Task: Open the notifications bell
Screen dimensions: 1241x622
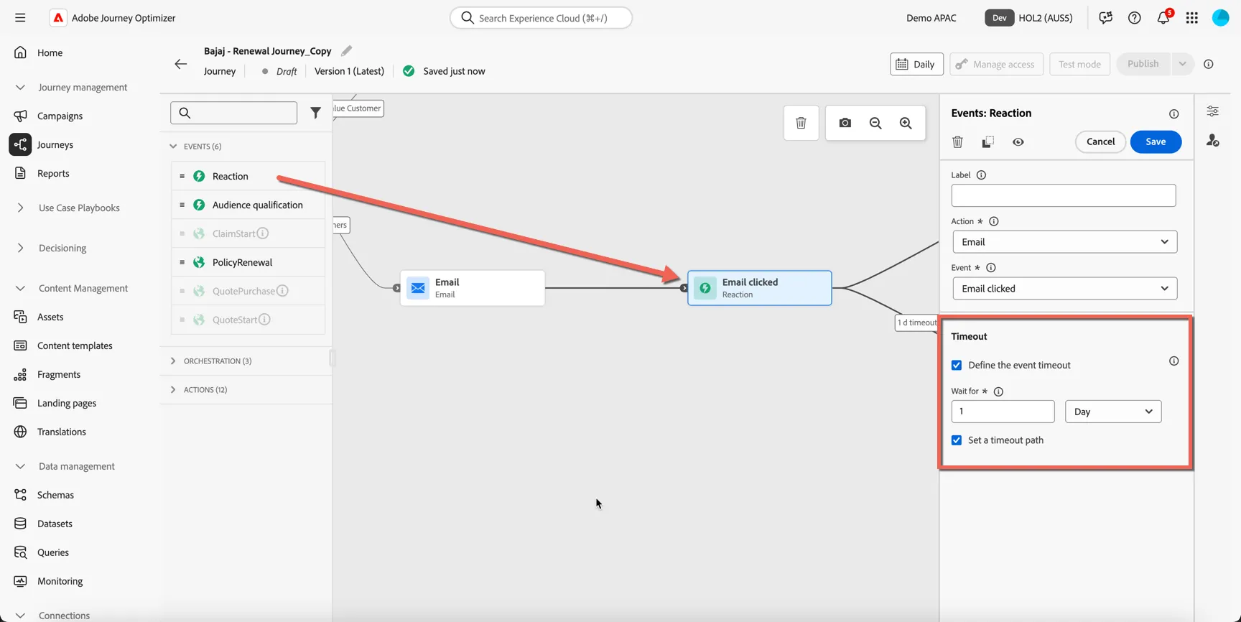Action: (x=1163, y=18)
